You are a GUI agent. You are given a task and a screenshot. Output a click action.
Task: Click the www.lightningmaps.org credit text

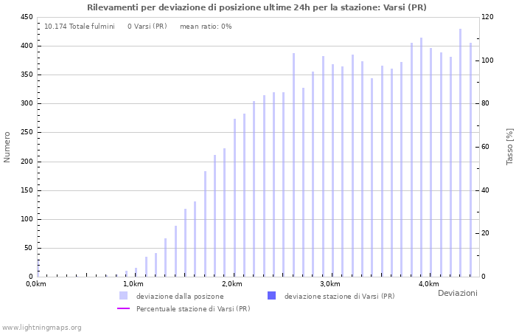coord(41,328)
